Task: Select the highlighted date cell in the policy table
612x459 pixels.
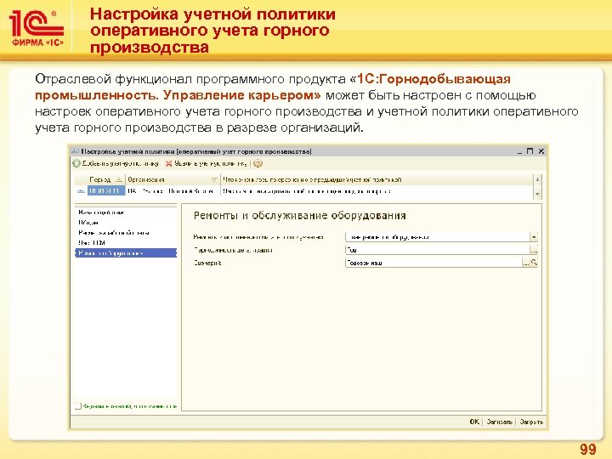Action: (105, 191)
